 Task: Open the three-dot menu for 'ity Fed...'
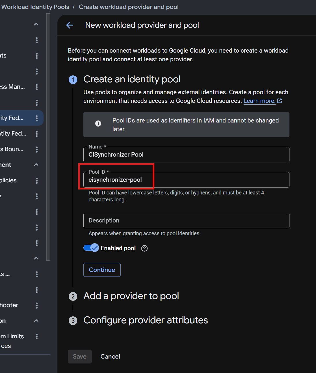pos(37,118)
